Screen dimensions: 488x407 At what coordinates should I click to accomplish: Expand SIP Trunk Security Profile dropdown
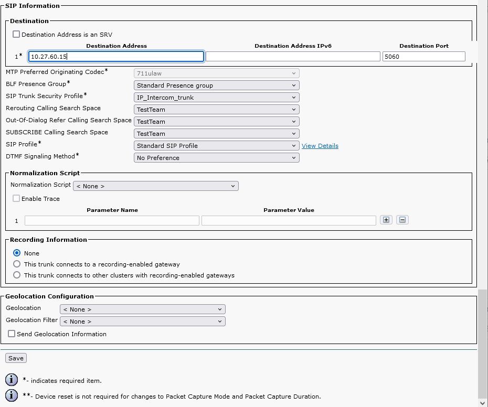(x=217, y=98)
